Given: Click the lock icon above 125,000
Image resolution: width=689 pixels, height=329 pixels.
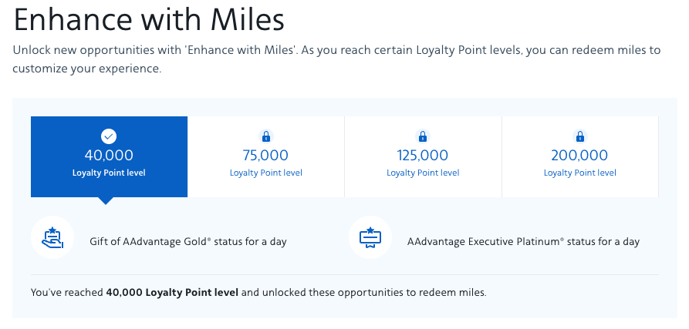Looking at the screenshot, I should click(423, 136).
